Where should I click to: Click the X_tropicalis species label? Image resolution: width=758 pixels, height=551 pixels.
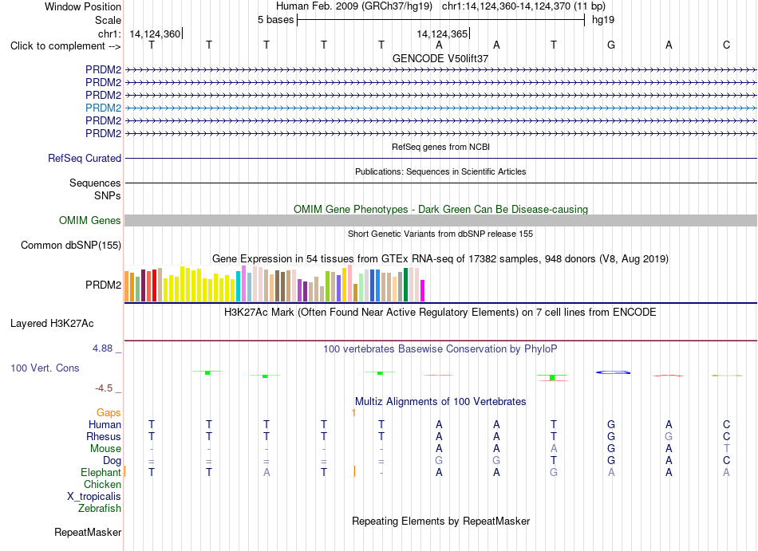tap(94, 497)
